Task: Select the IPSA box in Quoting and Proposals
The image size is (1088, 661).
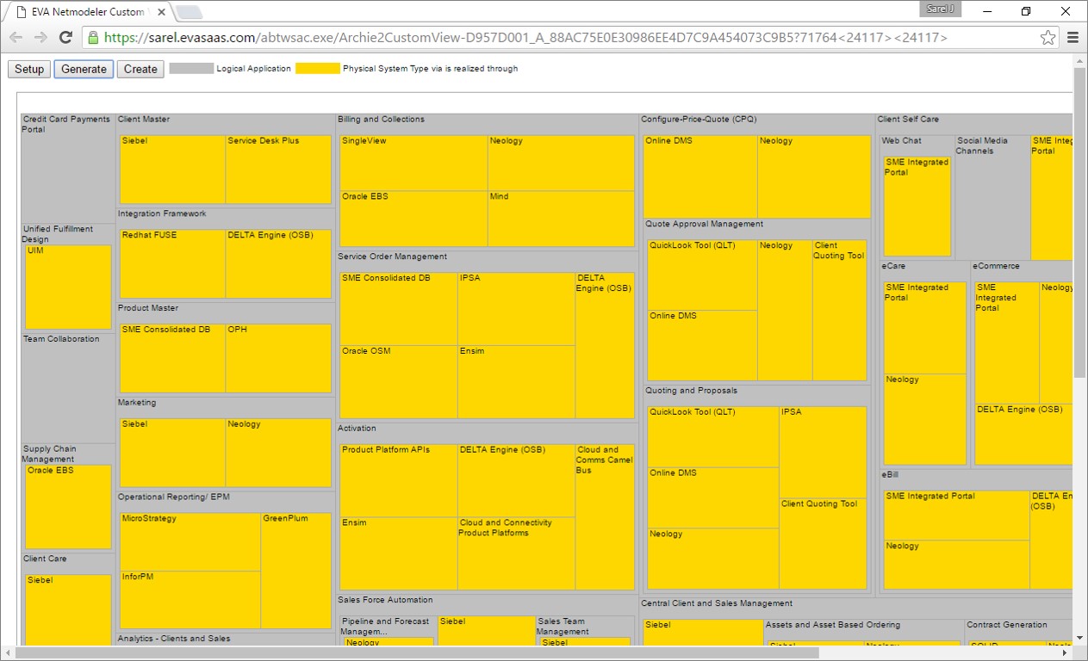Action: click(x=823, y=452)
